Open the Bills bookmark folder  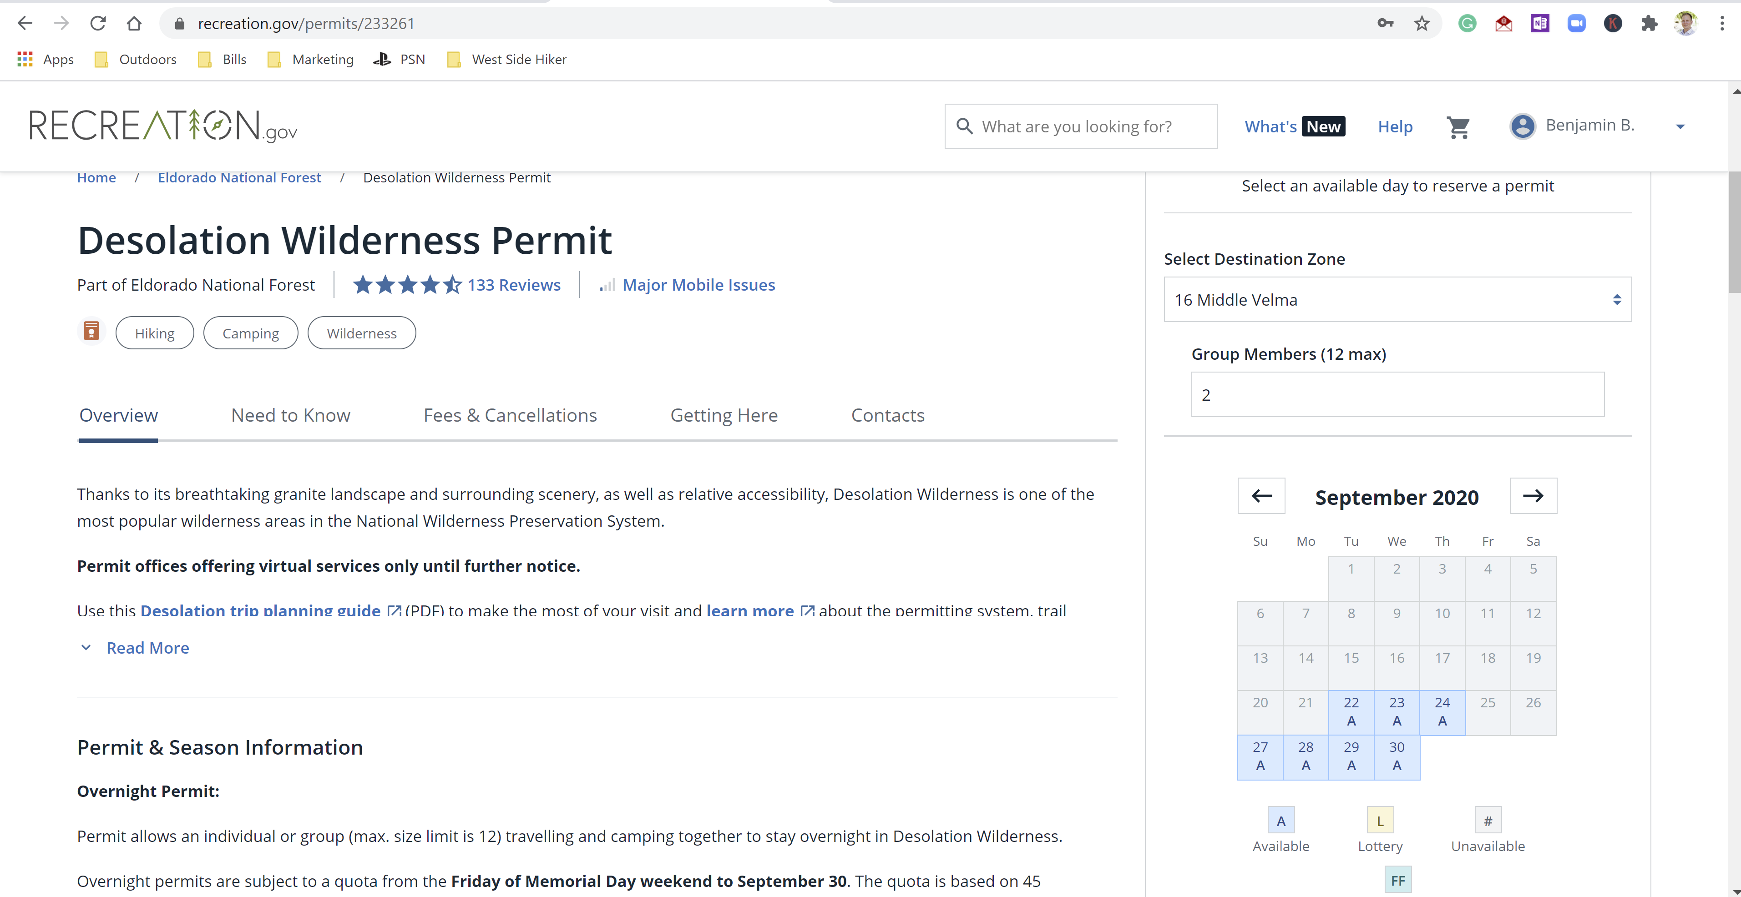click(x=222, y=60)
